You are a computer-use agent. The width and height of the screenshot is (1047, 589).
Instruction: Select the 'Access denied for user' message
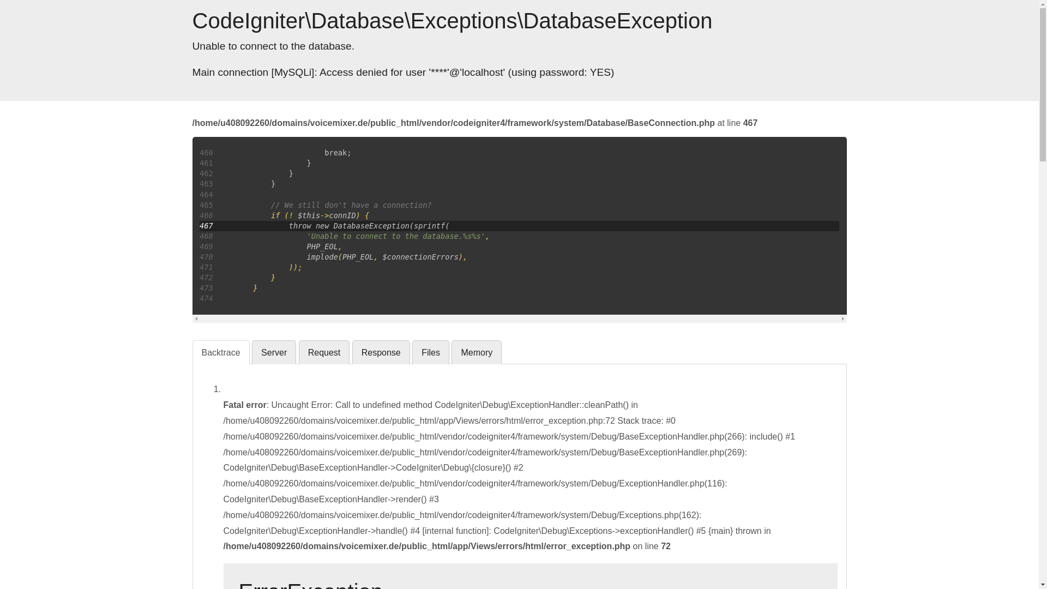[x=403, y=73]
